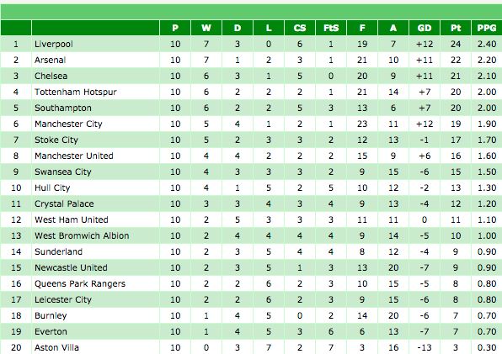
Task: Sort by the GD column header
Action: pyautogui.click(x=425, y=28)
